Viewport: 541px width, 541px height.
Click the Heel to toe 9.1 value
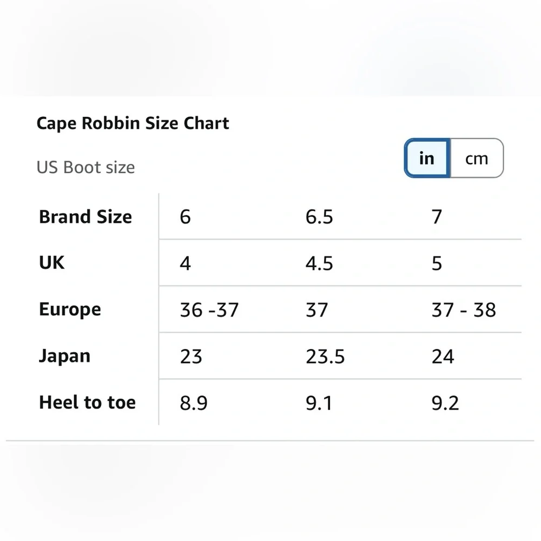(319, 403)
